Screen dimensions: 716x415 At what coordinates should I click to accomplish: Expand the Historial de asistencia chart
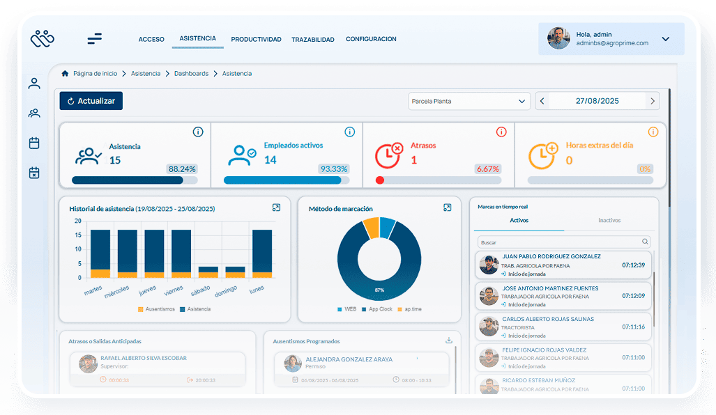(x=276, y=207)
